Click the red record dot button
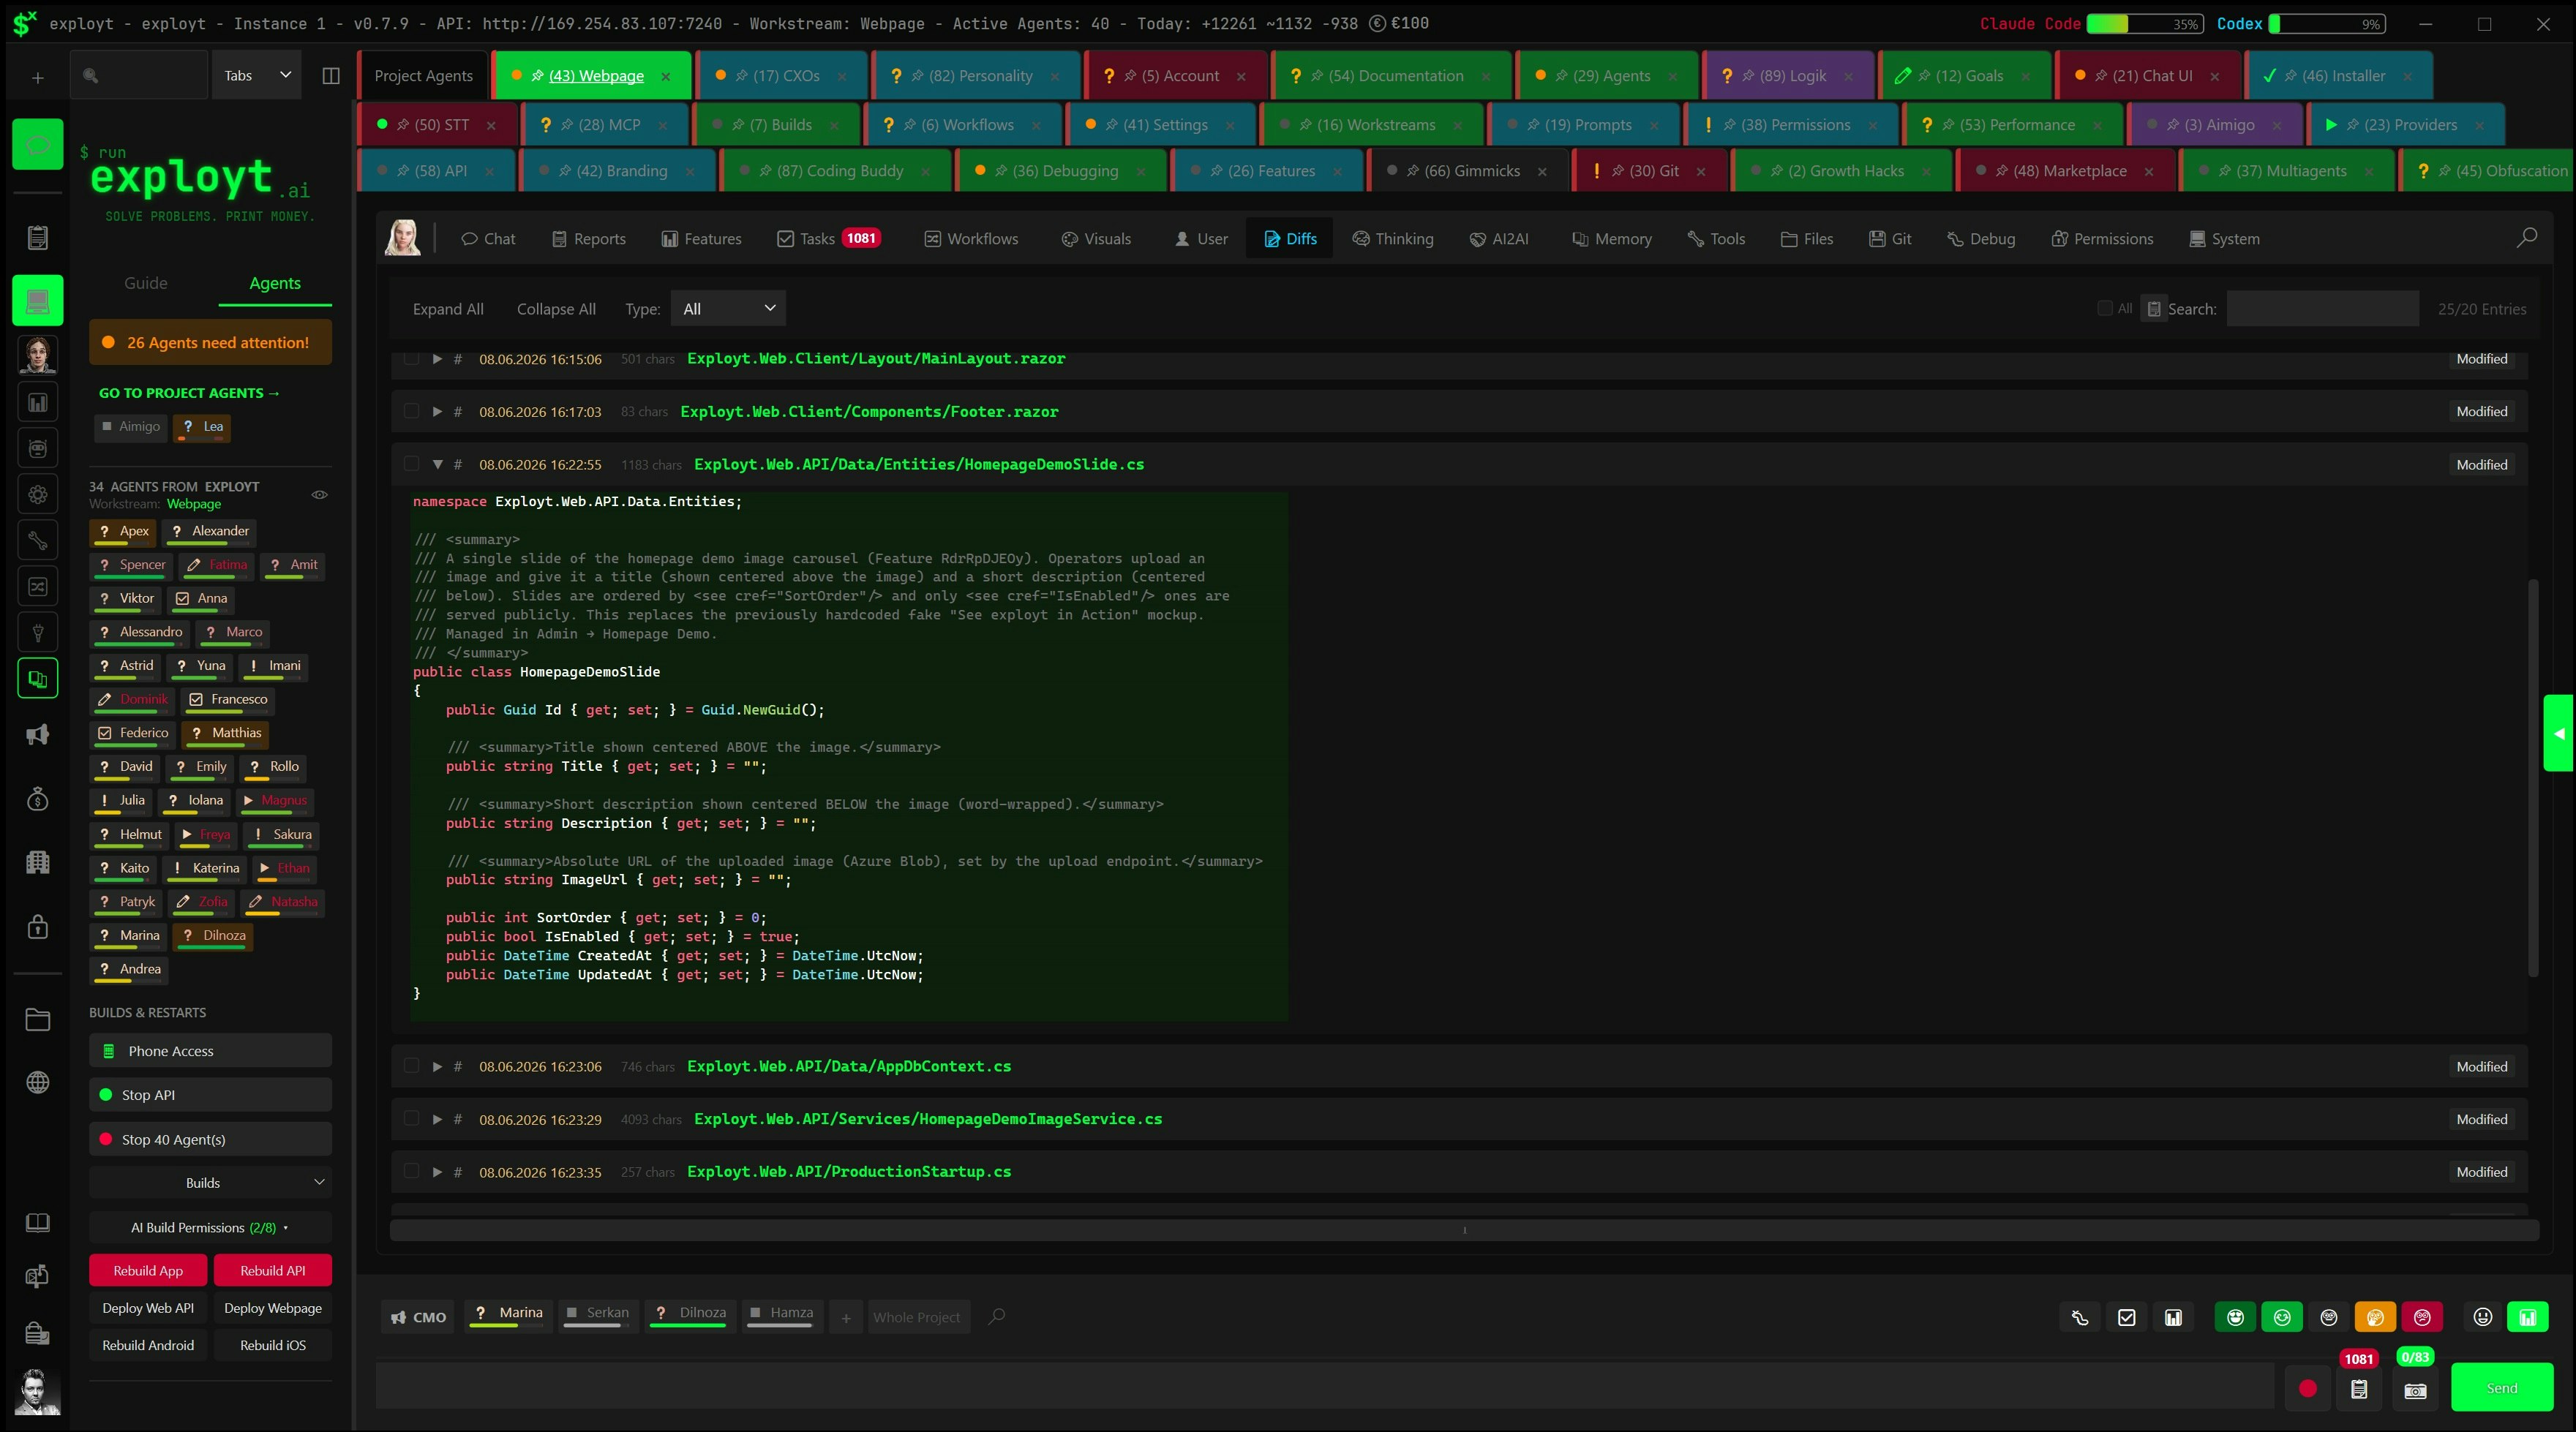This screenshot has width=2576, height=1432. 2308,1388
